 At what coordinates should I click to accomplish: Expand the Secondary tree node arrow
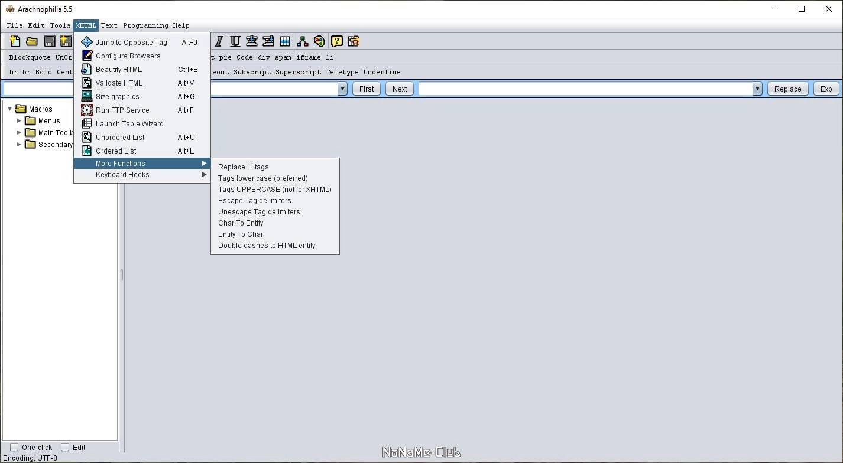19,144
